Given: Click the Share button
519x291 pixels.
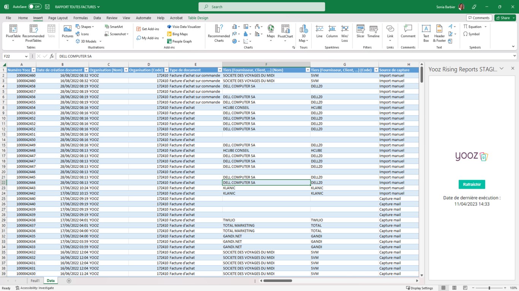Looking at the screenshot, I should [503, 18].
